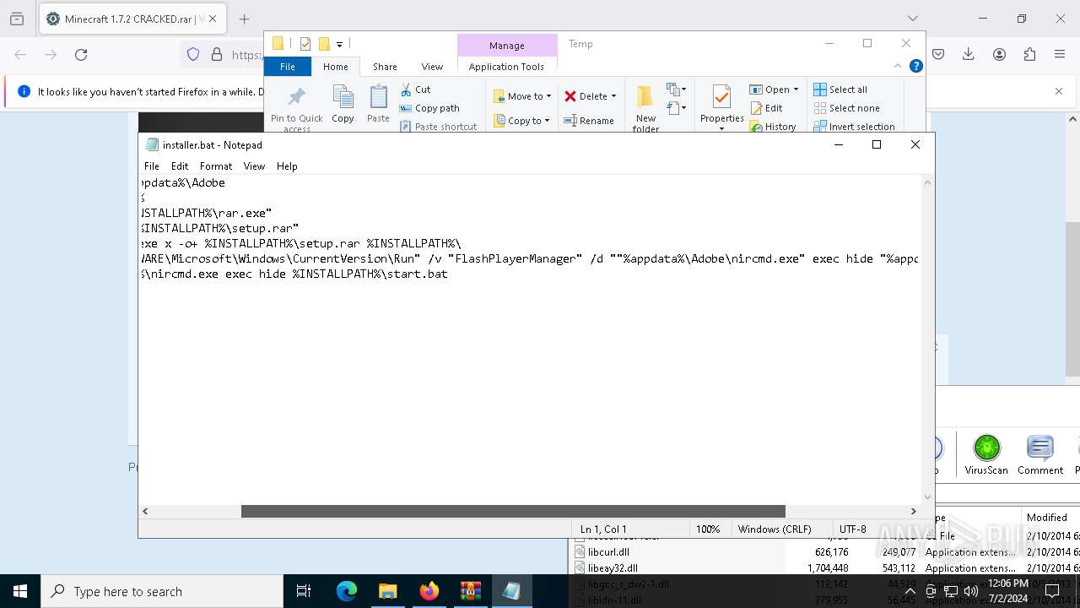The height and width of the screenshot is (608, 1080).
Task: Click Invert selection in ribbon
Action: coord(854,127)
